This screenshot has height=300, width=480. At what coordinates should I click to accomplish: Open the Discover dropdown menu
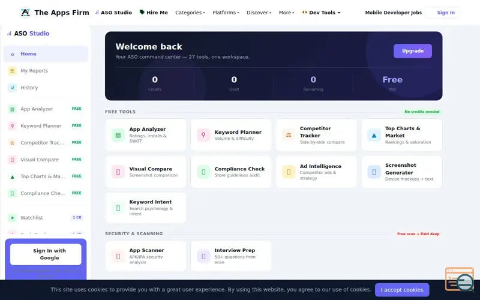coord(259,13)
